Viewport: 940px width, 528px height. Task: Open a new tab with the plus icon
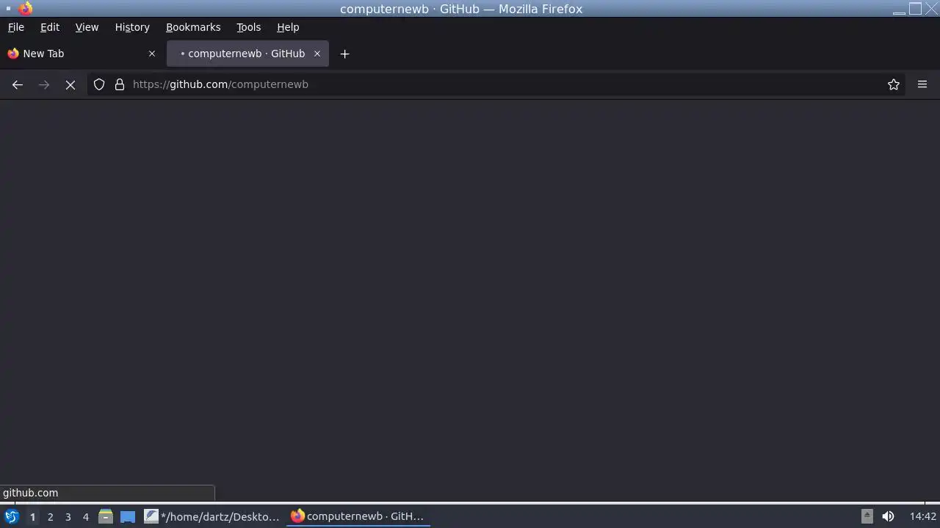click(344, 54)
